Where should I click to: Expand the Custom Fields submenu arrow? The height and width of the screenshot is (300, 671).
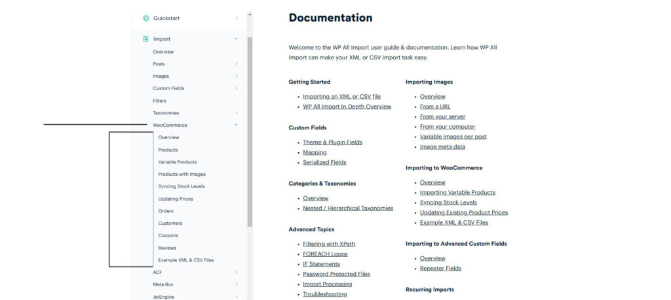pyautogui.click(x=236, y=88)
